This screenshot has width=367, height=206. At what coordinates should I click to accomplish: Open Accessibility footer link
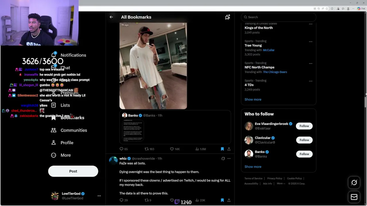251,184
